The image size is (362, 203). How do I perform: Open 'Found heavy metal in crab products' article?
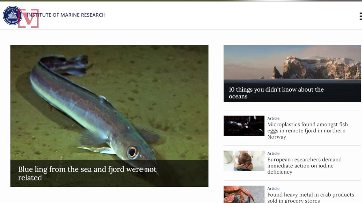tap(311, 198)
